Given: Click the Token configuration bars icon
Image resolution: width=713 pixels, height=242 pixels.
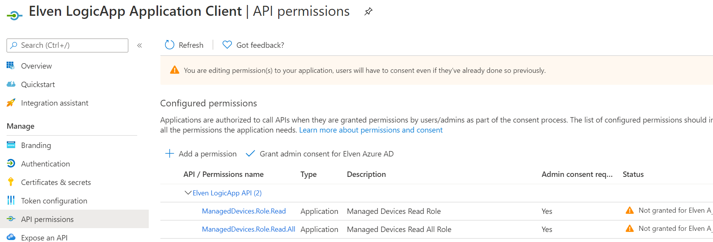Looking at the screenshot, I should (x=11, y=200).
